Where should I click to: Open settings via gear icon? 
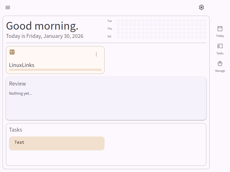click(201, 7)
